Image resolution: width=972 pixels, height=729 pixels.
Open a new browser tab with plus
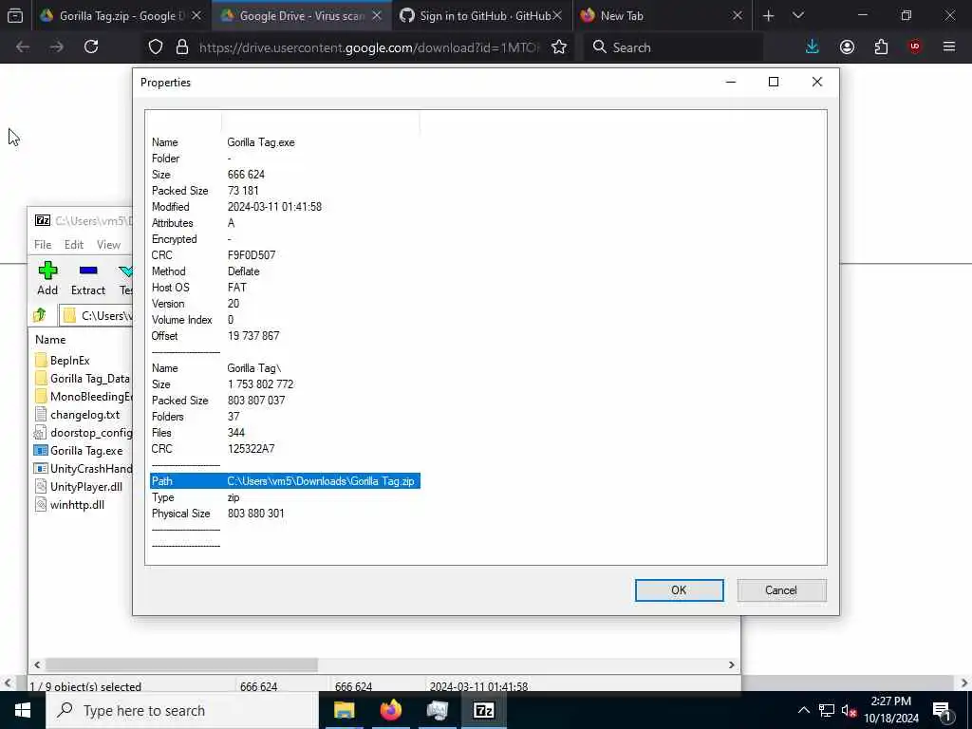click(x=769, y=16)
